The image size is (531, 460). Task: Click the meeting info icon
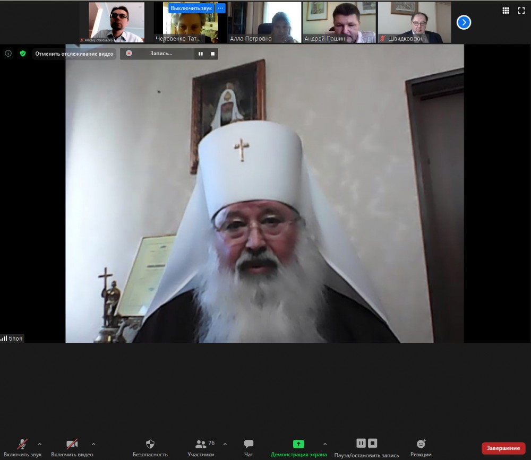click(x=8, y=54)
